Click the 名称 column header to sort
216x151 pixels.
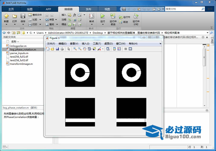pos(14,41)
